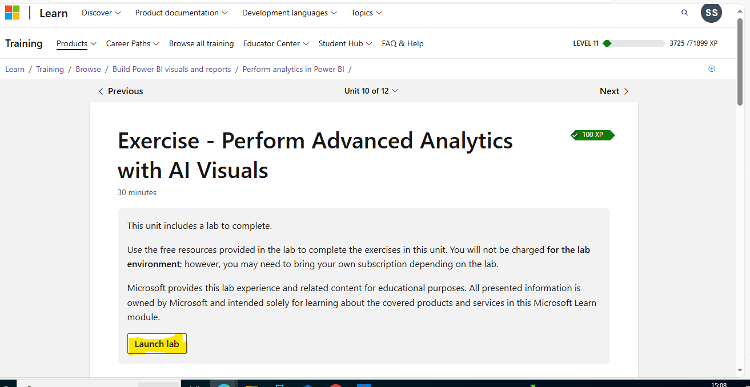
Task: Click the Microsoft logo
Action: coord(12,13)
